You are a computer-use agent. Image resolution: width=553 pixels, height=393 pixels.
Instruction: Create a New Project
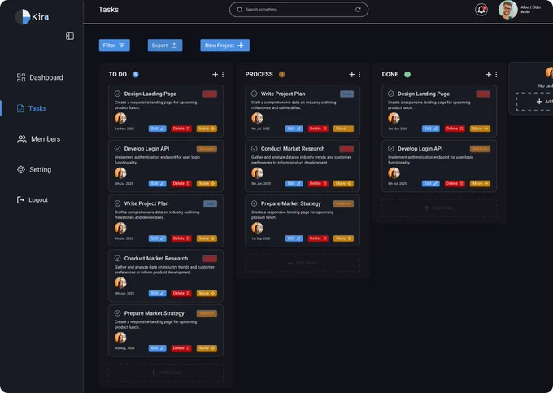click(224, 45)
